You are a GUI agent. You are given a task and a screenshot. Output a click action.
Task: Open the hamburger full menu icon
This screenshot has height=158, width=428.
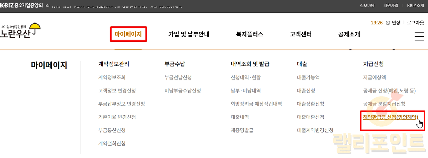coord(419,36)
